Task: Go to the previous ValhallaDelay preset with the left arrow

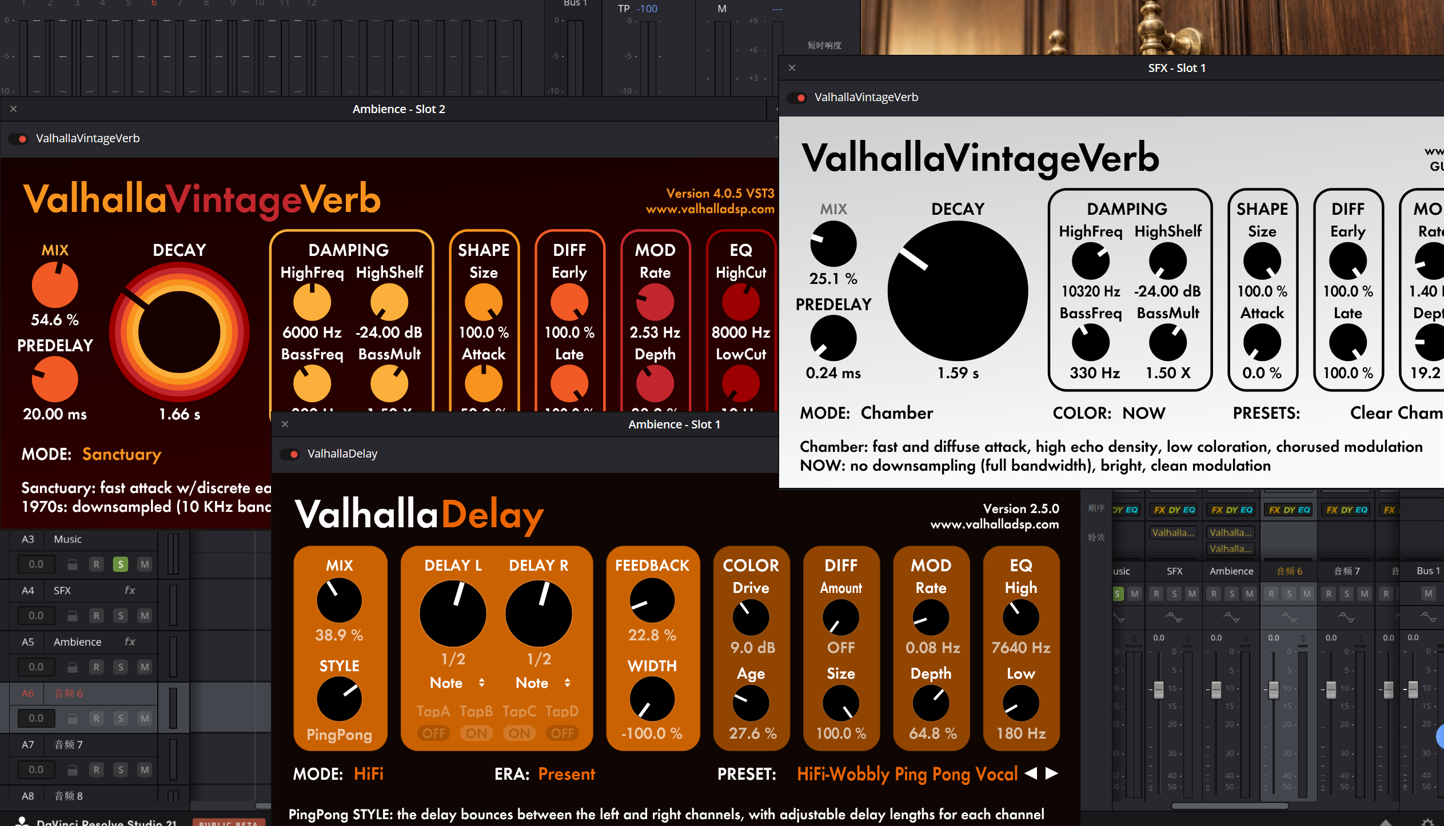Action: pyautogui.click(x=1031, y=773)
